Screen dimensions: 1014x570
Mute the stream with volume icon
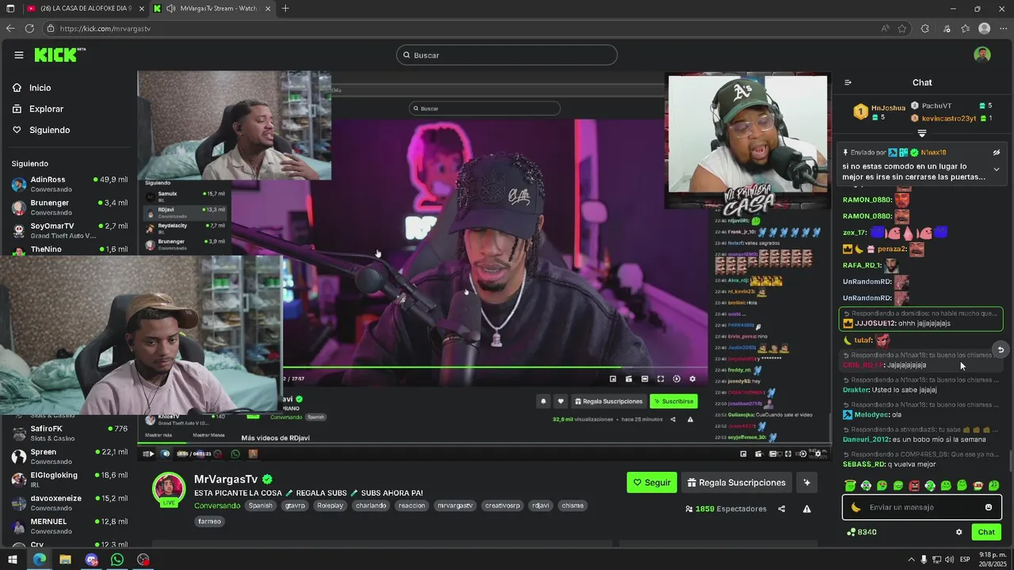click(x=165, y=454)
